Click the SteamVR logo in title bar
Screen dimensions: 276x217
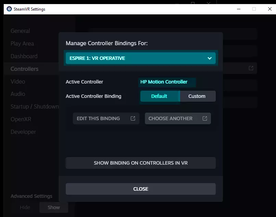(x=9, y=9)
